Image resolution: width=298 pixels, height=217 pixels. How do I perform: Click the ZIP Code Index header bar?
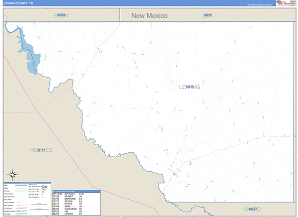[76, 191]
